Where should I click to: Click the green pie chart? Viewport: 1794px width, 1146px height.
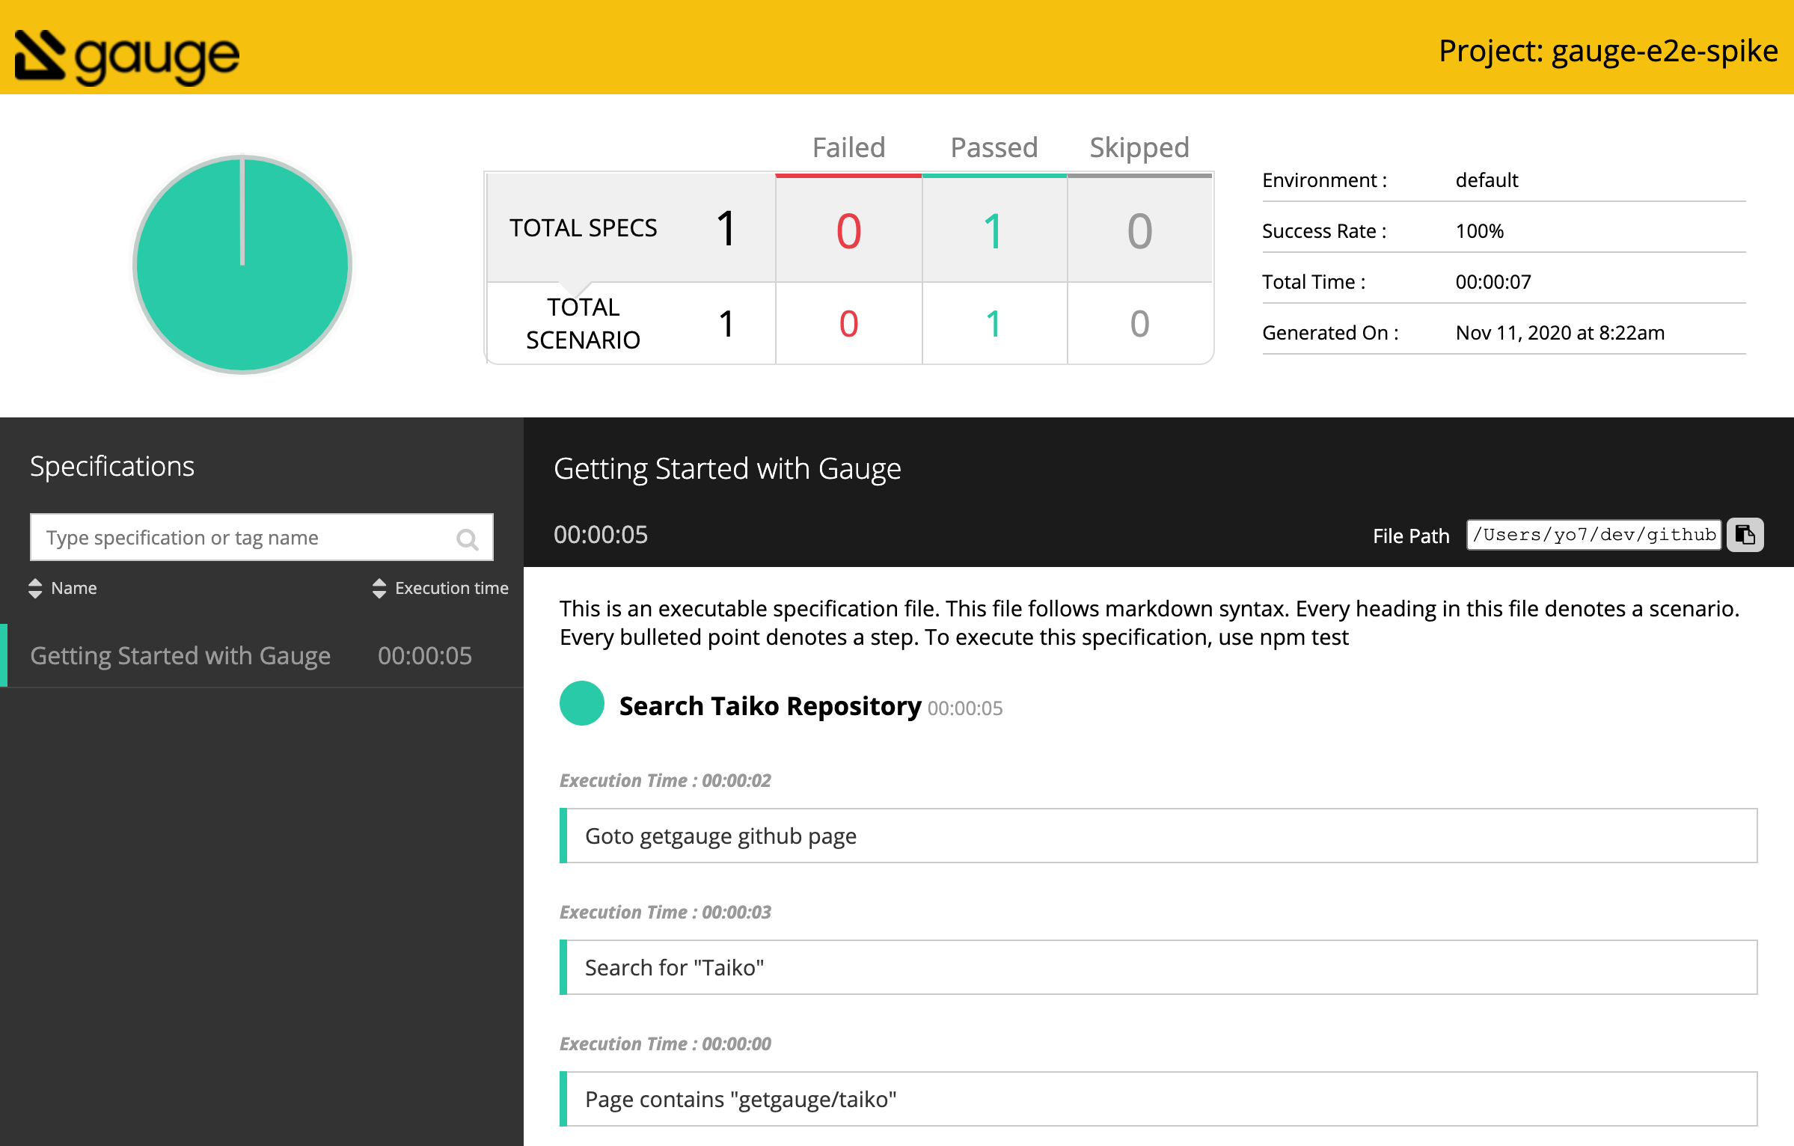click(x=242, y=265)
